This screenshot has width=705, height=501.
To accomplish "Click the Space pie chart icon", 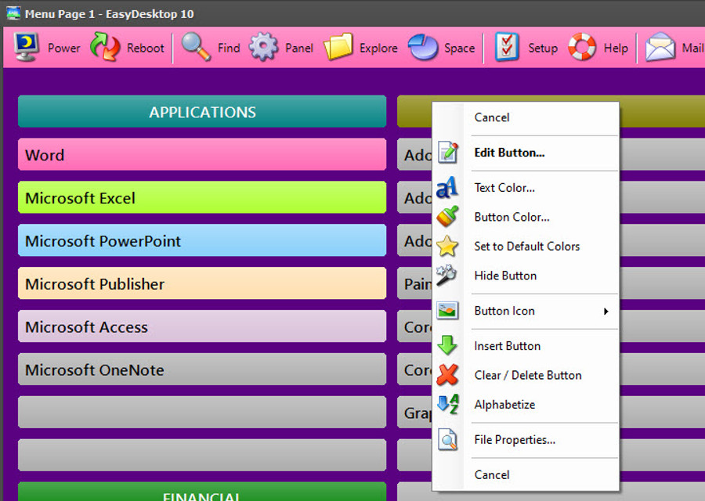I will coord(423,47).
